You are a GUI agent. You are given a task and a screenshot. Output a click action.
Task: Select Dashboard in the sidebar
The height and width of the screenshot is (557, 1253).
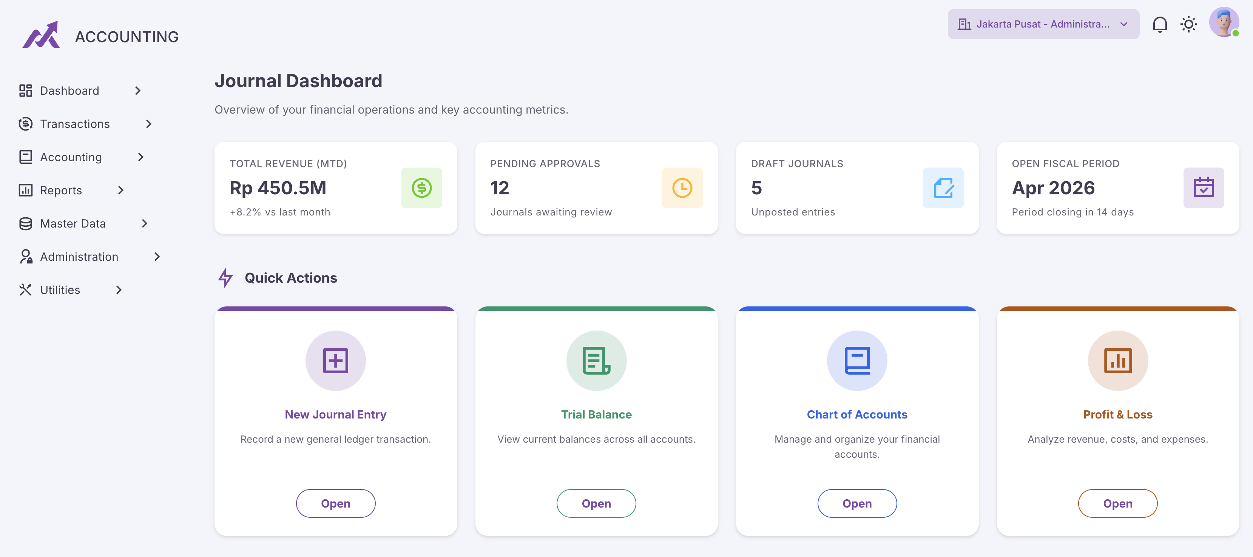[x=69, y=91]
